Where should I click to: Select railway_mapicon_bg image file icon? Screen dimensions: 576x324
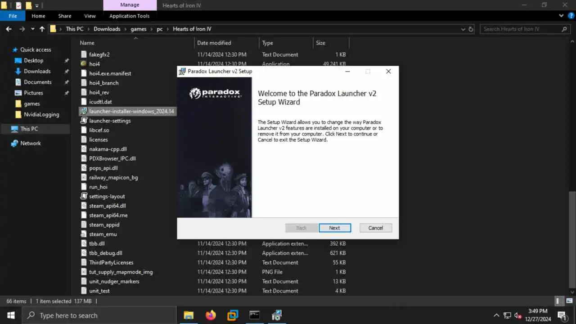tap(83, 177)
